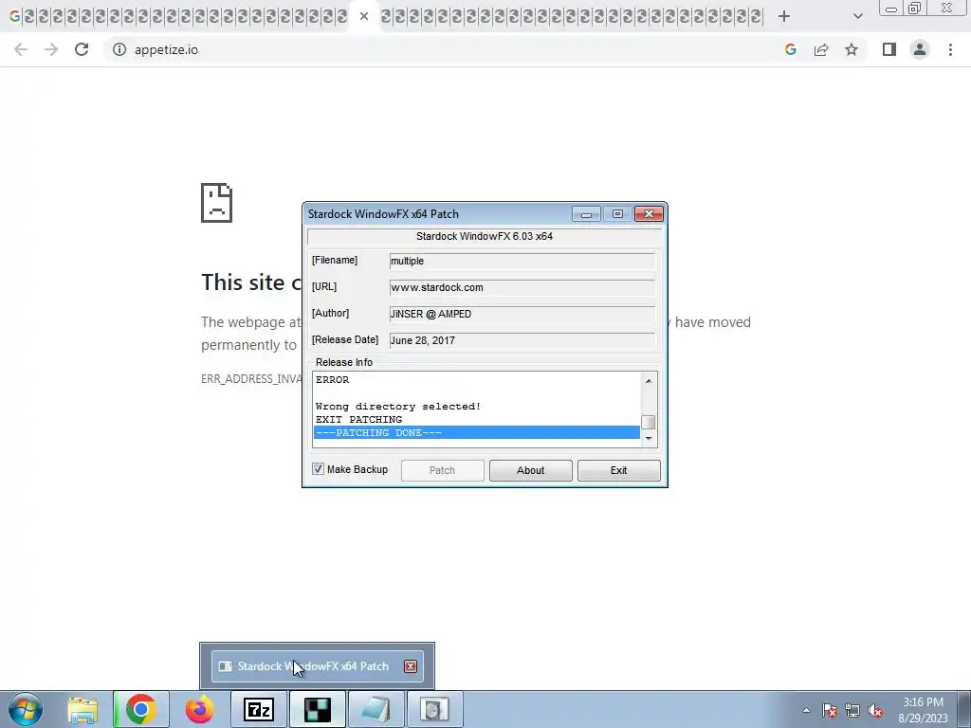The image size is (971, 728).
Task: Click the Exit button in patch window
Action: [x=618, y=470]
